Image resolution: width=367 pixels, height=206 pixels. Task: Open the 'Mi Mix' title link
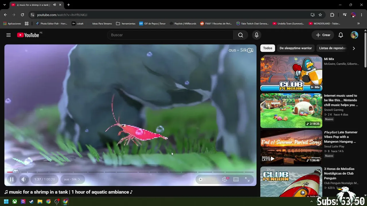[x=329, y=59]
